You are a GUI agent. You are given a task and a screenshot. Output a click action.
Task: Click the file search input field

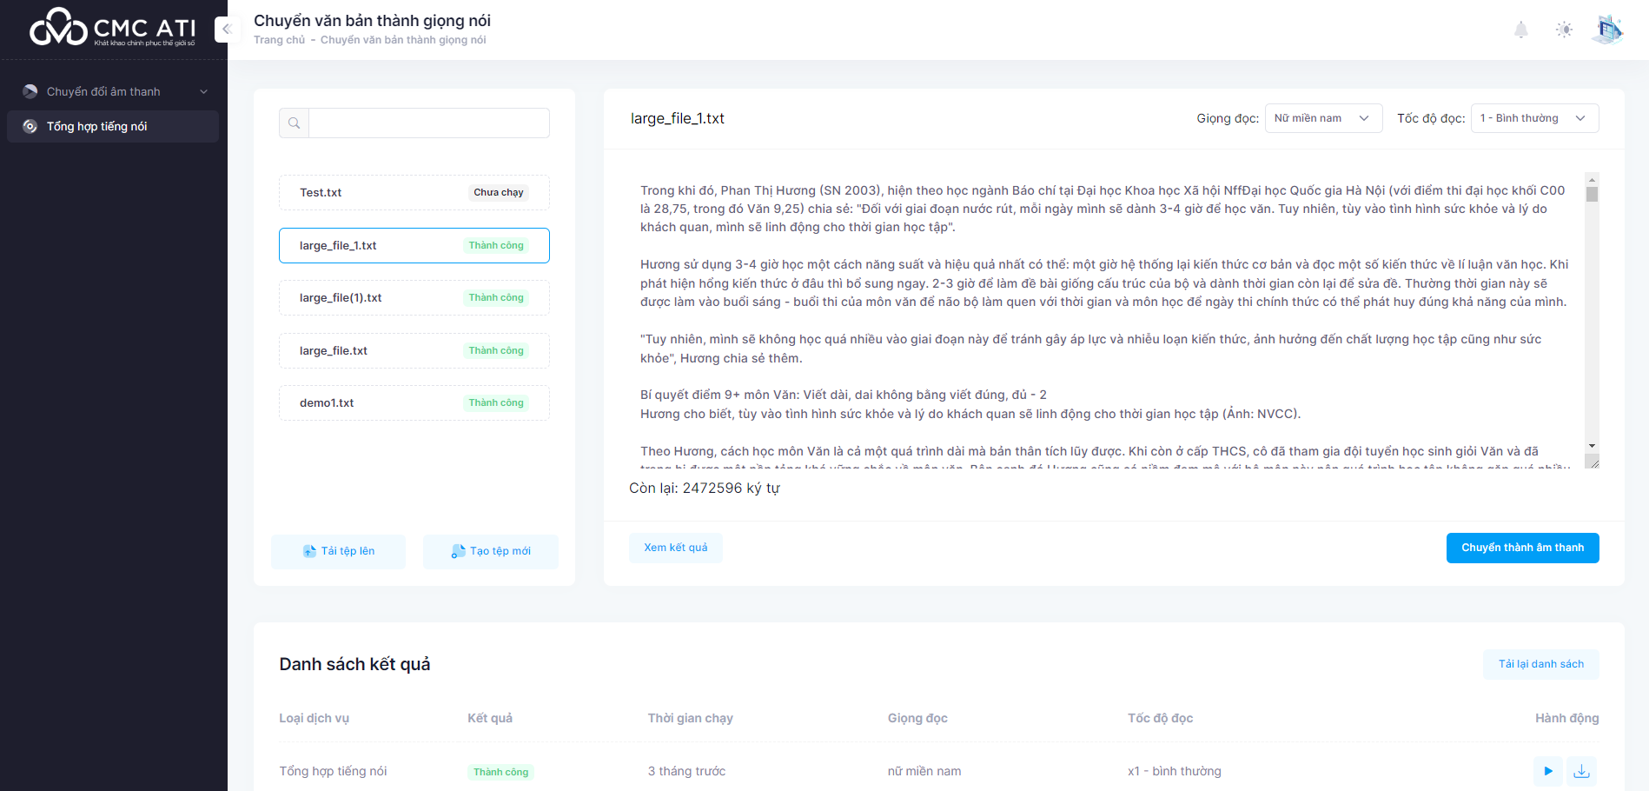pyautogui.click(x=428, y=123)
